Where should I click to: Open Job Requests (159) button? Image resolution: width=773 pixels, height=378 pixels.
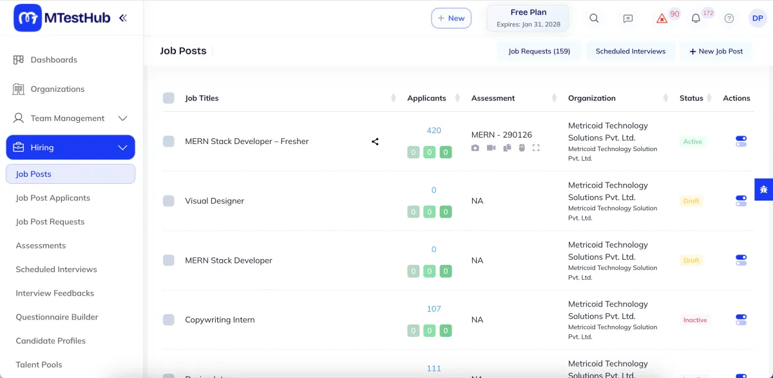coord(539,51)
